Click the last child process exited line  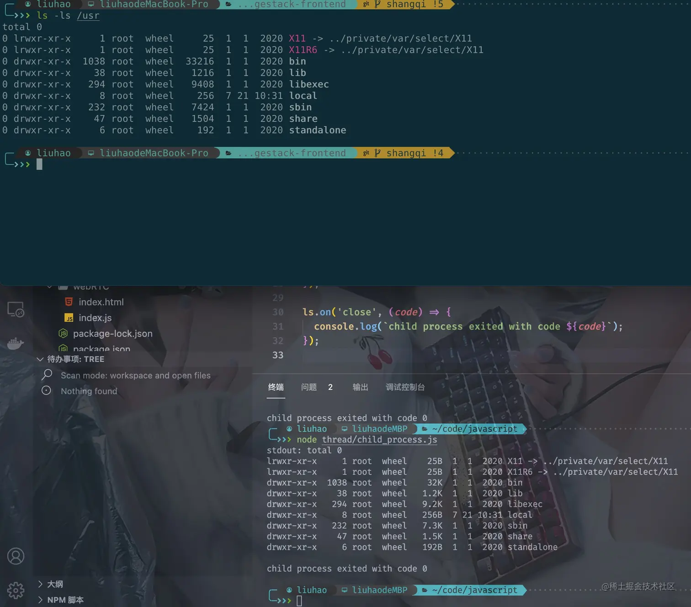click(x=347, y=569)
